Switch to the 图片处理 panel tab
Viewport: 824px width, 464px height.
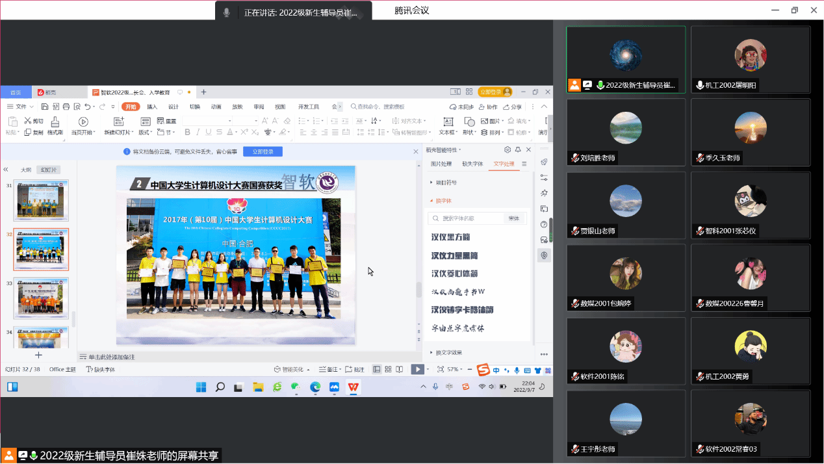pyautogui.click(x=441, y=164)
